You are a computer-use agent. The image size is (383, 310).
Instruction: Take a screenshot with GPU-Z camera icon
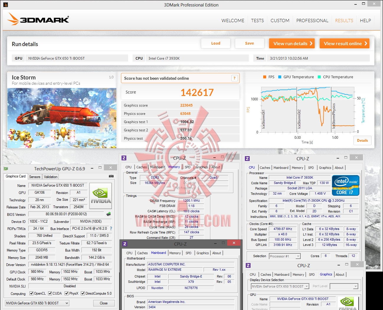[111, 176]
